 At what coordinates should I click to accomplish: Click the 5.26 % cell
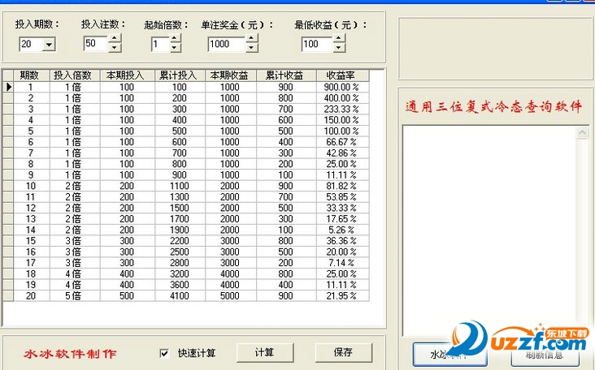click(342, 230)
